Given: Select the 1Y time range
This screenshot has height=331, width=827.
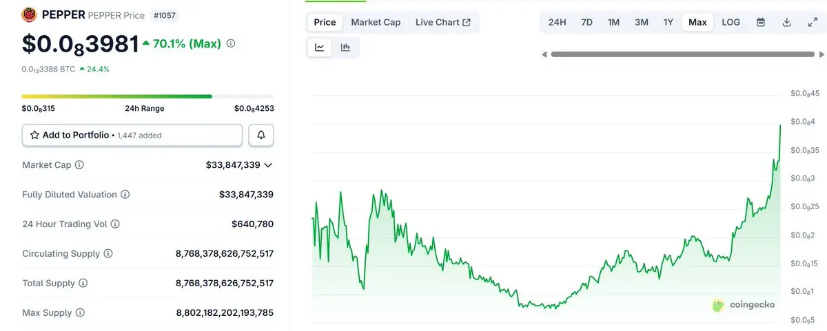Looking at the screenshot, I should [668, 22].
